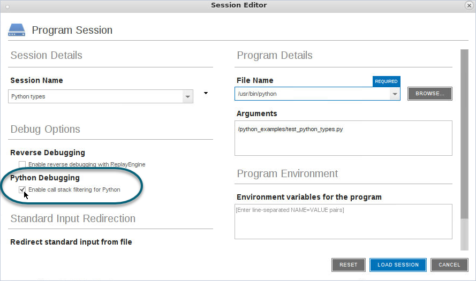Click the blue REQUIRED badge
The width and height of the screenshot is (476, 281).
(x=386, y=81)
